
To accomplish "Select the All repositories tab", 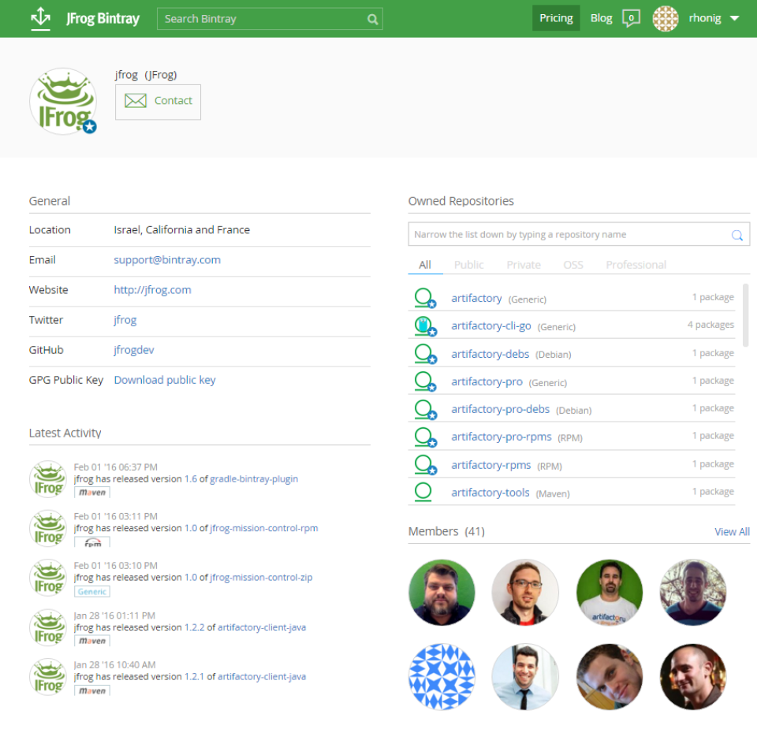I will coord(425,265).
